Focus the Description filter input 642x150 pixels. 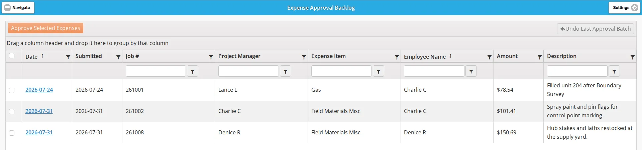(x=577, y=71)
